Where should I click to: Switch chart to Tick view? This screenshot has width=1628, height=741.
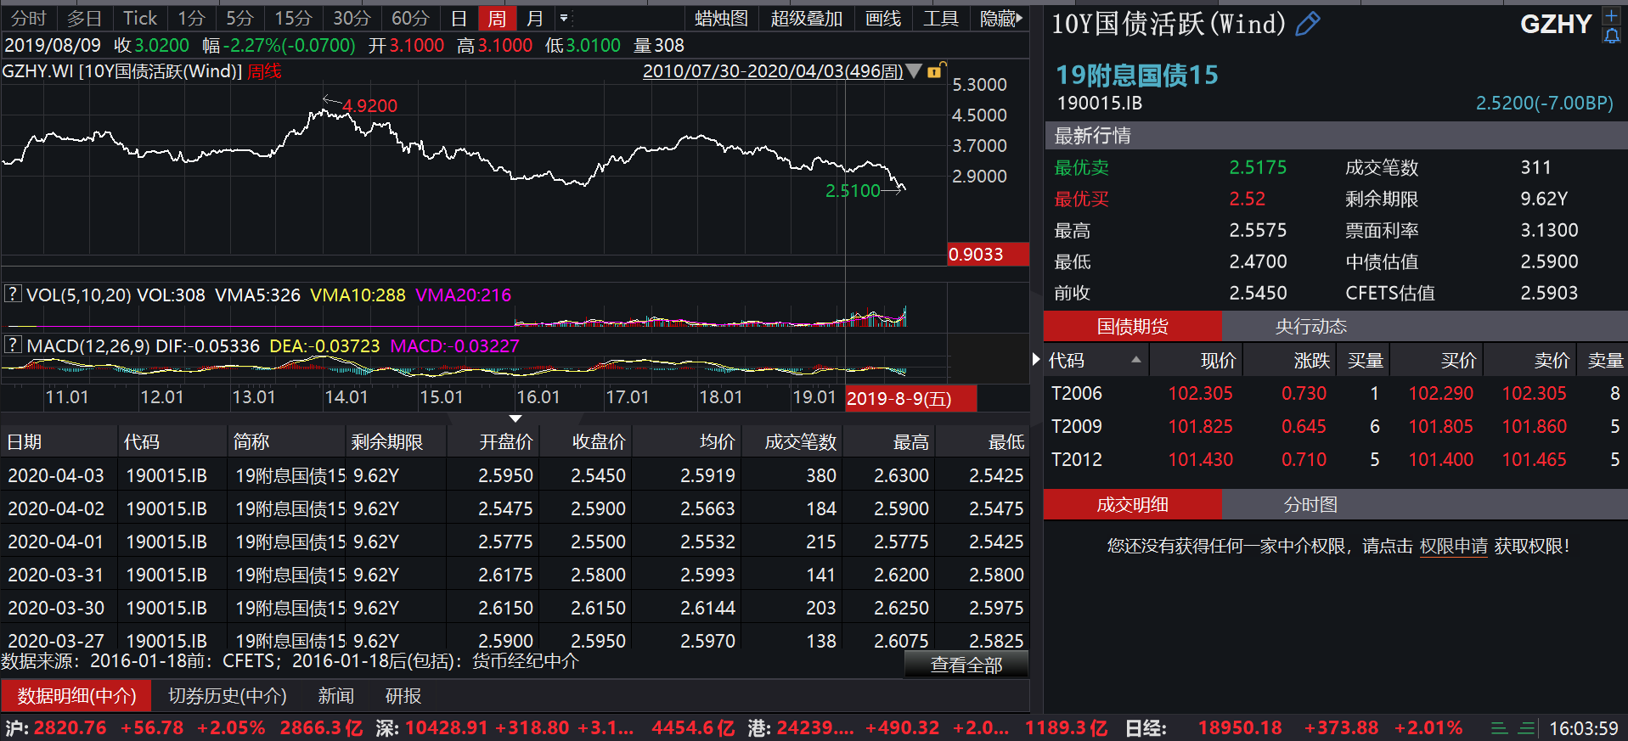click(x=140, y=18)
